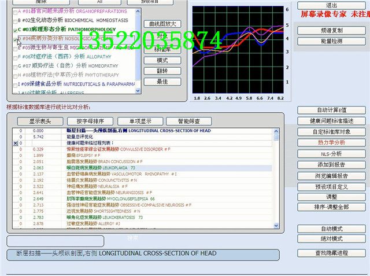Viewport: 370px width, 276px height.
Task: Tick the checkbox for #01 Organopreparations
Action: [14, 12]
